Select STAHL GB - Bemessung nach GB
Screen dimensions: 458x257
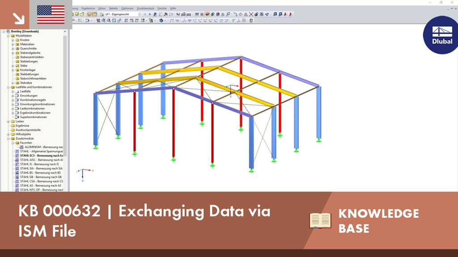41,177
